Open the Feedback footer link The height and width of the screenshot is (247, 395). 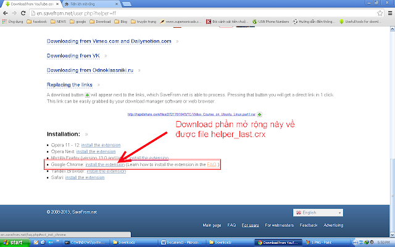[x=309, y=225]
